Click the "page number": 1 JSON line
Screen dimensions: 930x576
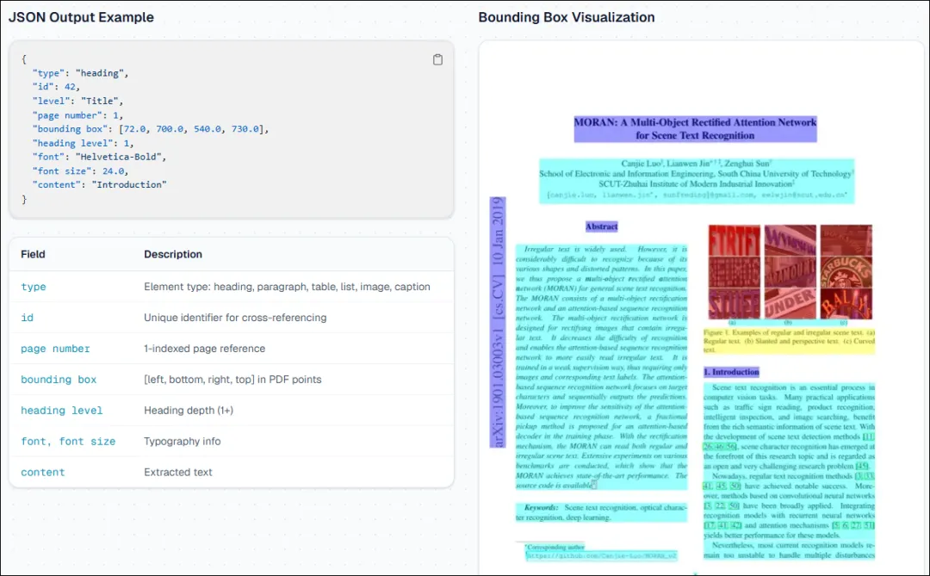point(78,115)
